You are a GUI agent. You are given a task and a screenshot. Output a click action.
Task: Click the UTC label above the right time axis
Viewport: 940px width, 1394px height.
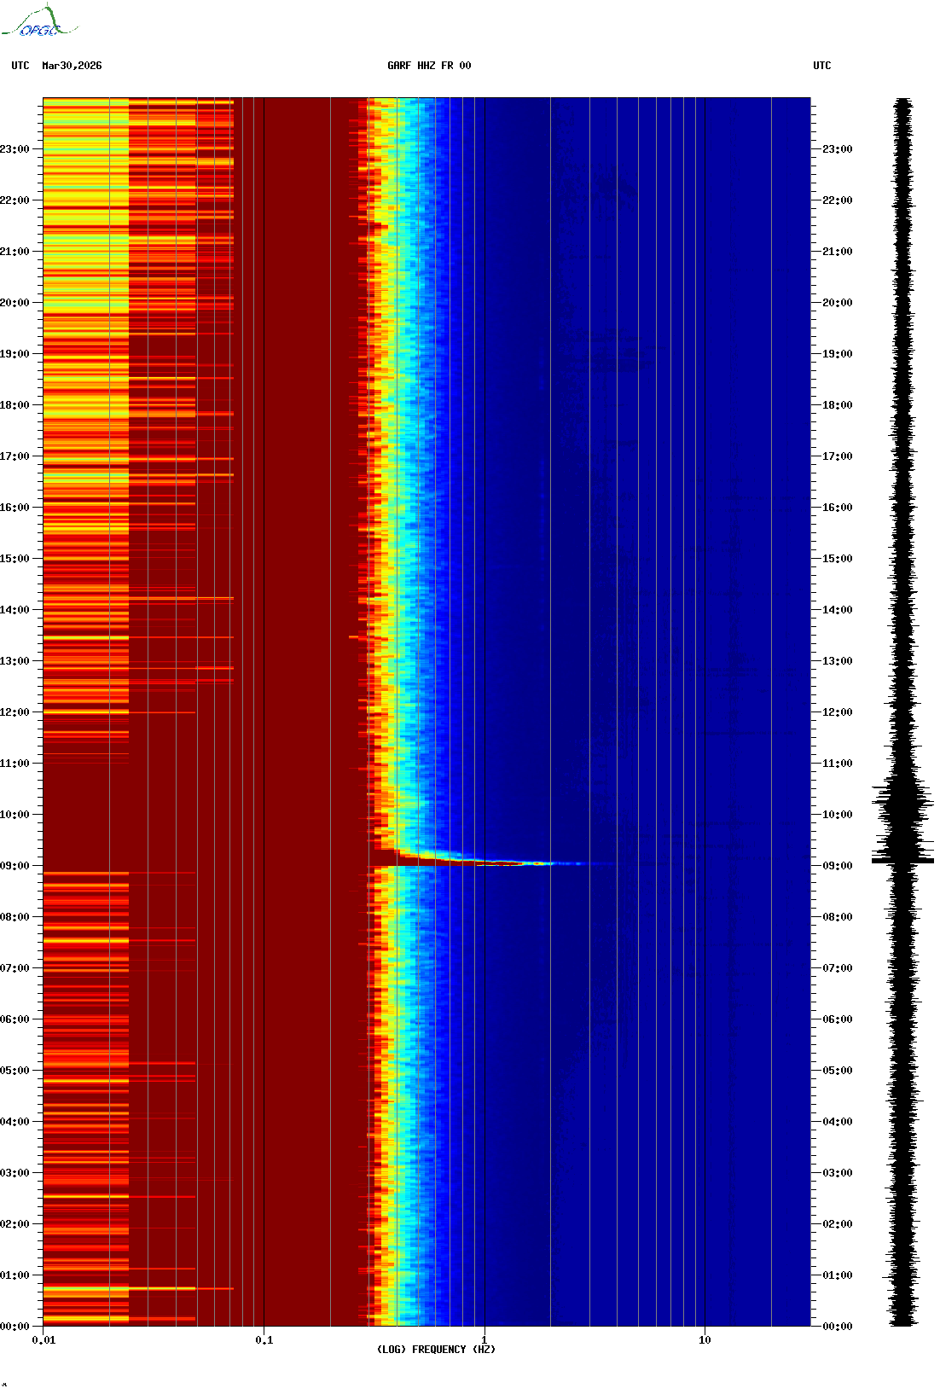(822, 66)
